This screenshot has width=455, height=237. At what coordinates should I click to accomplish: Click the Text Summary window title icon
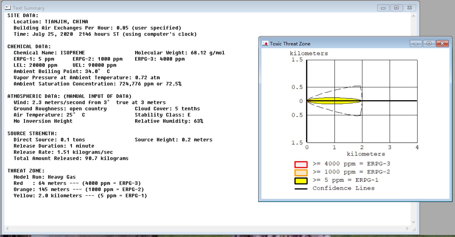point(8,8)
